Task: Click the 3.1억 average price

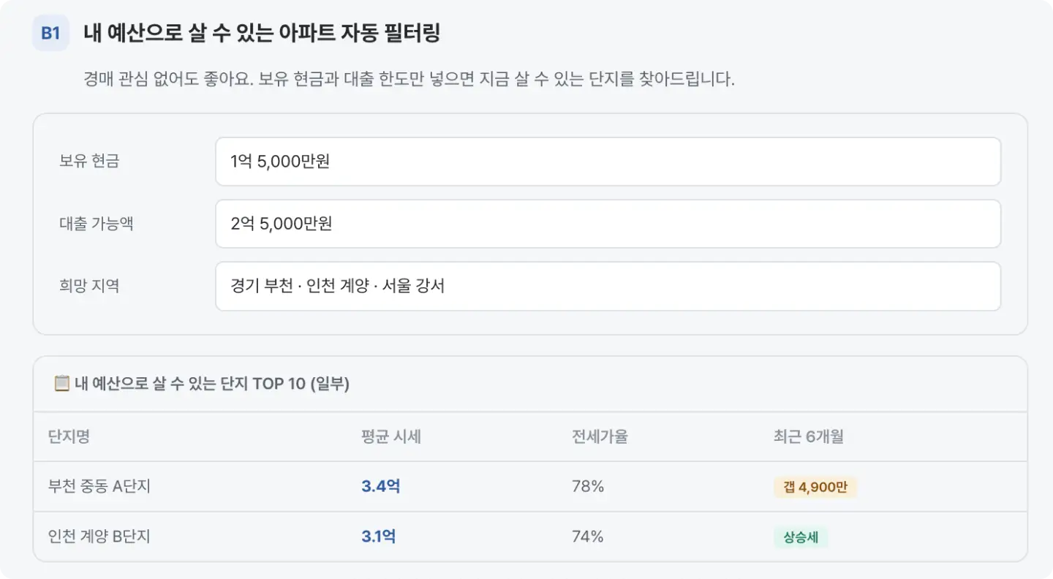Action: pyautogui.click(x=378, y=537)
